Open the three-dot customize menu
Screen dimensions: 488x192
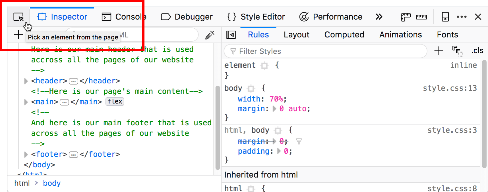click(x=462, y=17)
